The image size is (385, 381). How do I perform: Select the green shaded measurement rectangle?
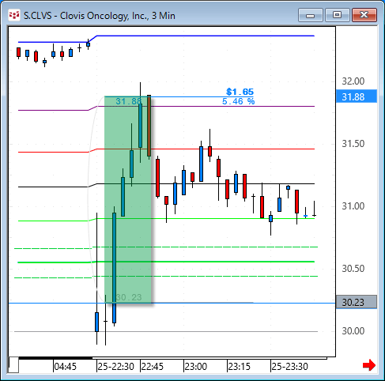tap(128, 199)
